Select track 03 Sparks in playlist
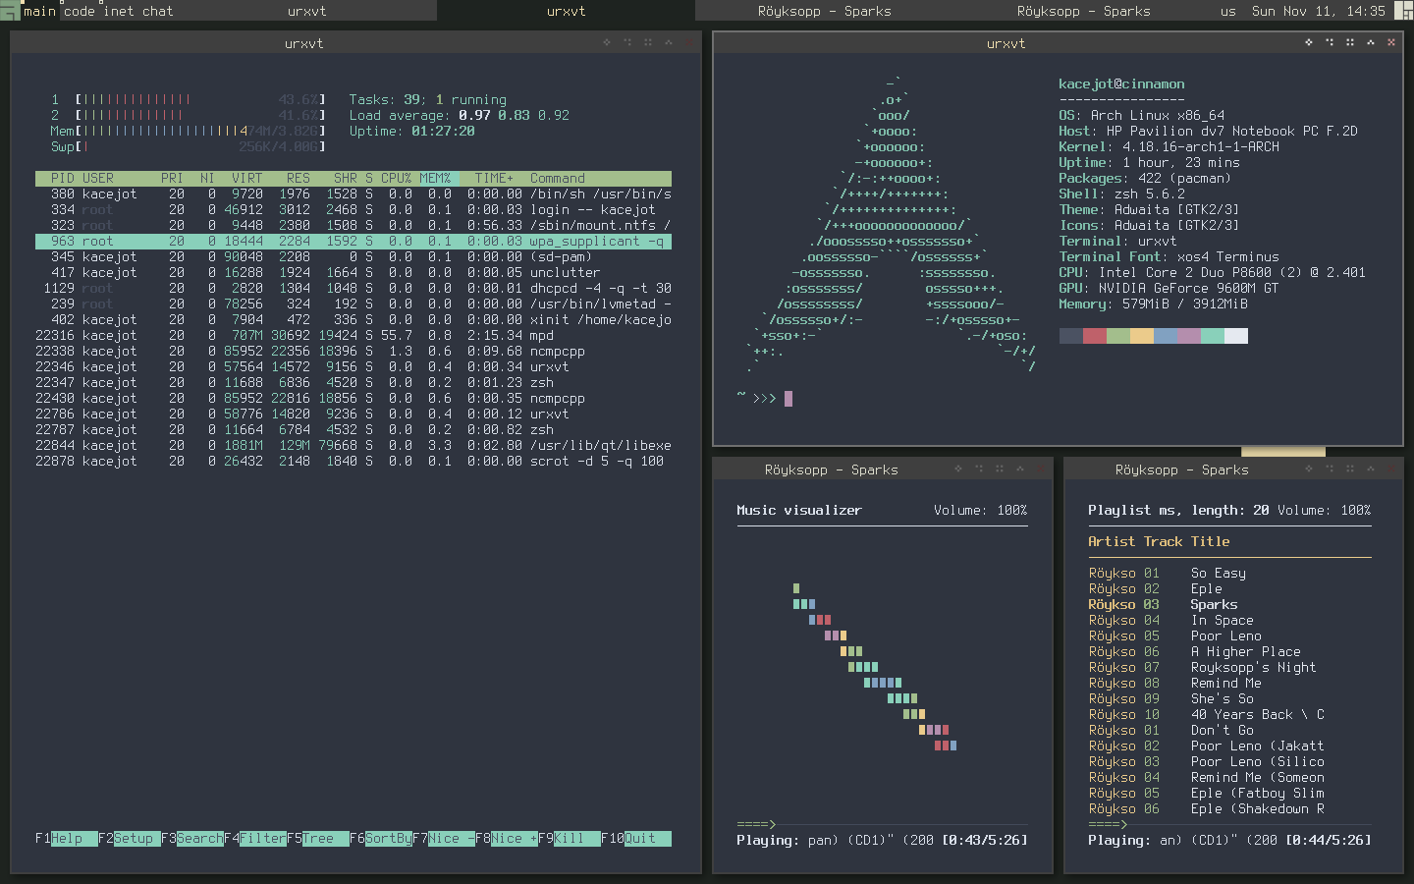The image size is (1414, 884). coord(1229,604)
